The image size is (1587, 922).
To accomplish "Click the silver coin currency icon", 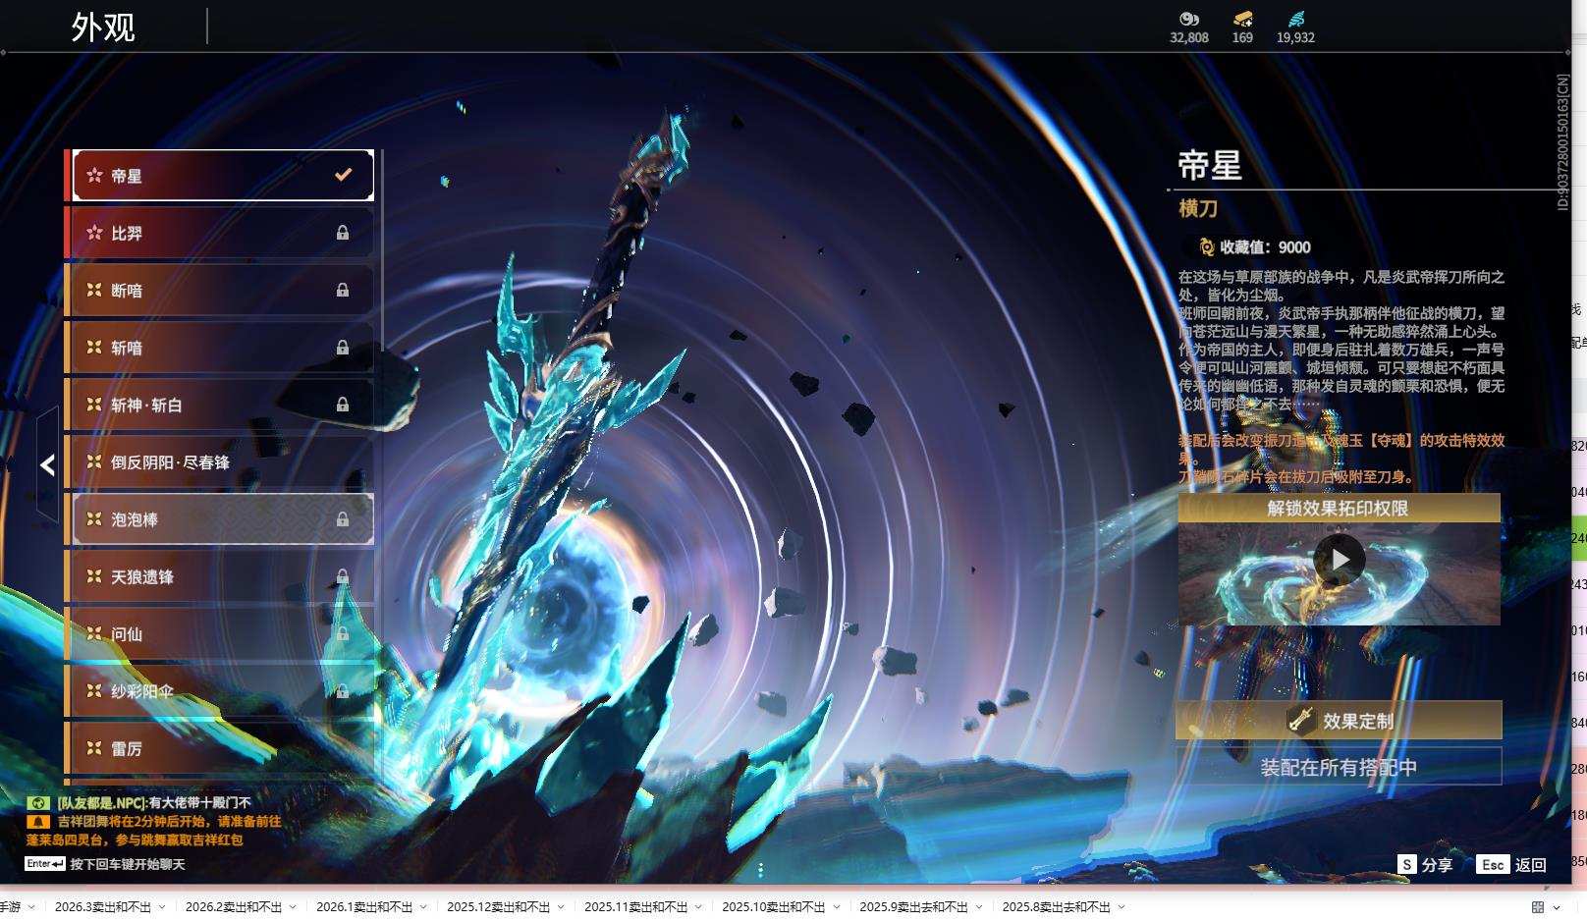I will pos(1188,19).
